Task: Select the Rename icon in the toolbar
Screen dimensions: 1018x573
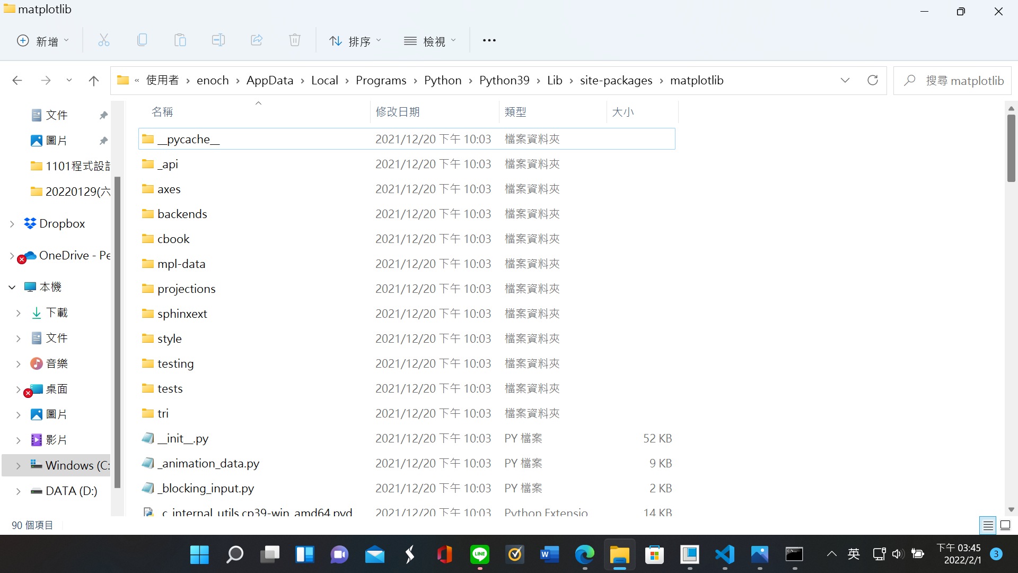Action: (218, 40)
